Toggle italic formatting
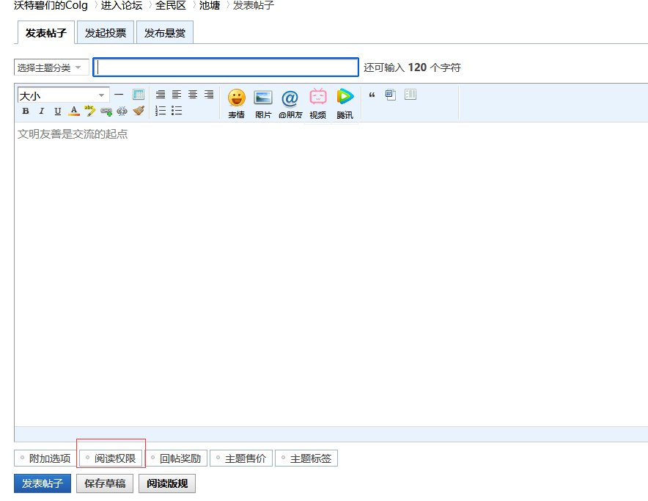 tap(41, 111)
